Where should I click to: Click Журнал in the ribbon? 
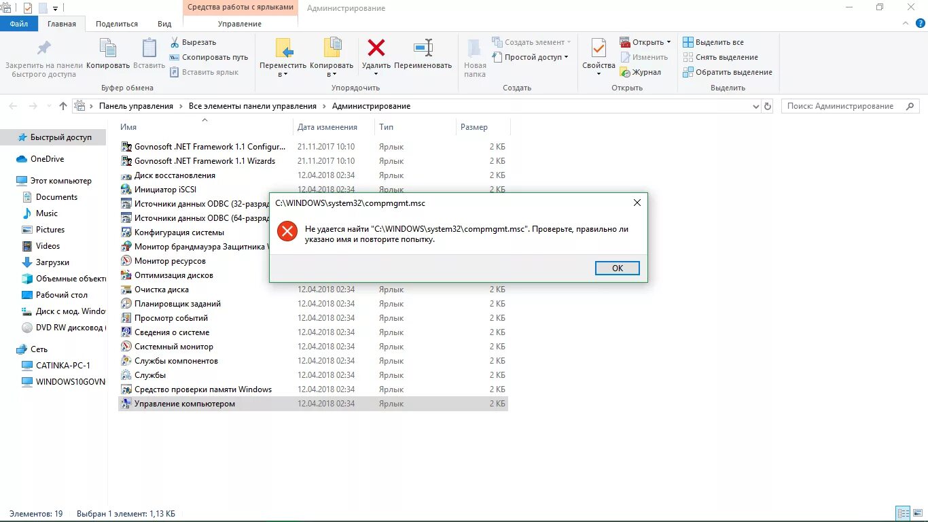click(640, 72)
